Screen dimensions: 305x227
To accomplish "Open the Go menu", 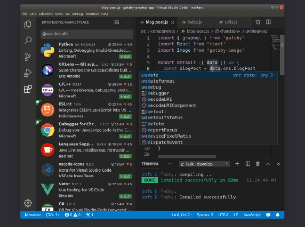I will tap(67, 14).
